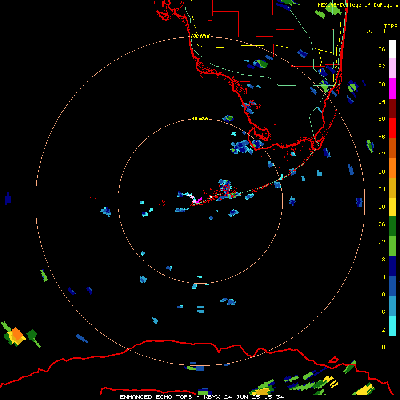
Task: Click the legend value '30'
Action: (x=382, y=207)
